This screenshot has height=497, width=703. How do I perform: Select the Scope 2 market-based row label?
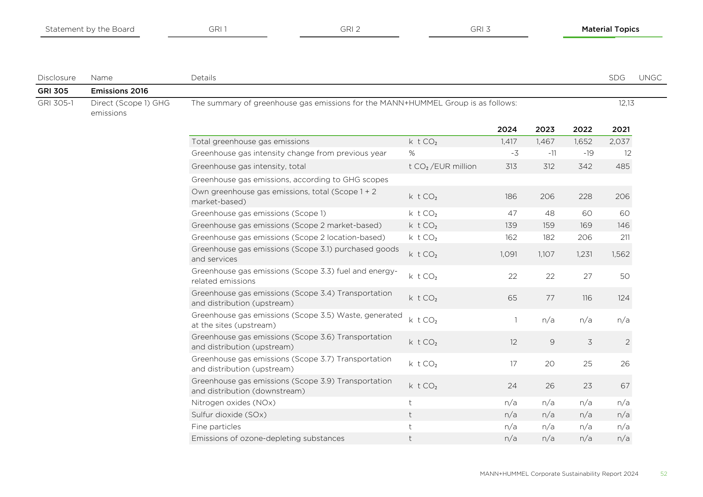coord(287,225)
